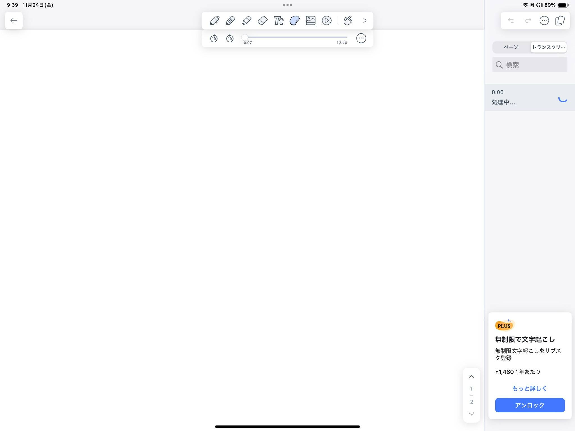
Task: Select the text tool (Tt)
Action: click(278, 20)
